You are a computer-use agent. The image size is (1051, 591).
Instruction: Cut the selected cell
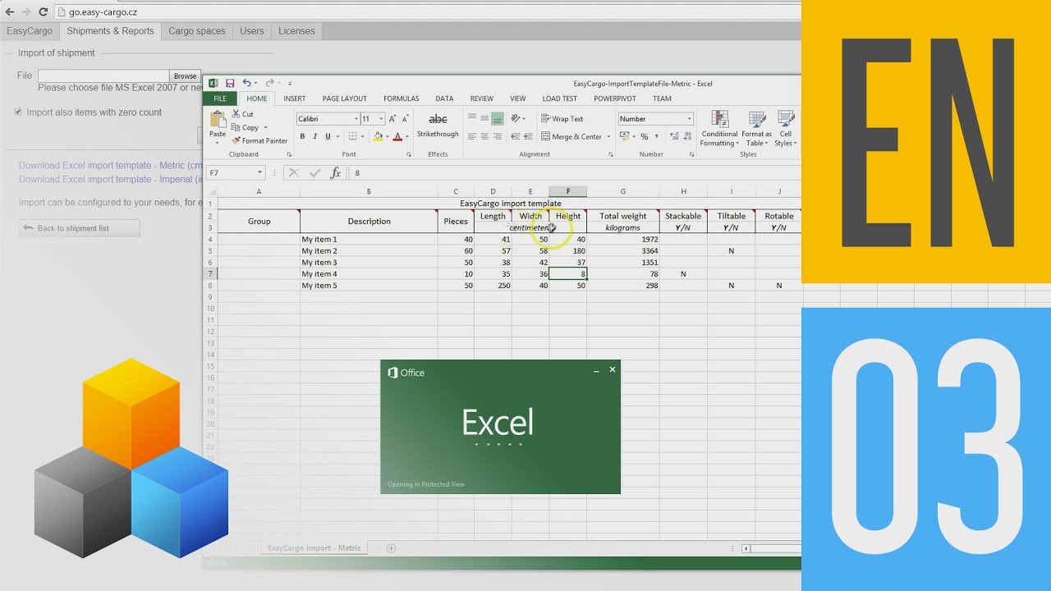click(x=242, y=114)
